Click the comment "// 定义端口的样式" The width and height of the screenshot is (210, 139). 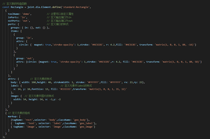tap(58, 24)
